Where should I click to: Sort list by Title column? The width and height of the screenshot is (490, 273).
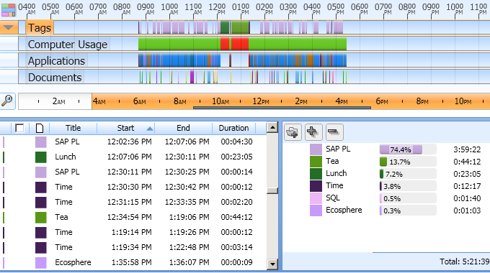tap(73, 128)
